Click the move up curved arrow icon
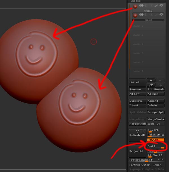This screenshot has width=169, height=172. pyautogui.click(x=151, y=85)
